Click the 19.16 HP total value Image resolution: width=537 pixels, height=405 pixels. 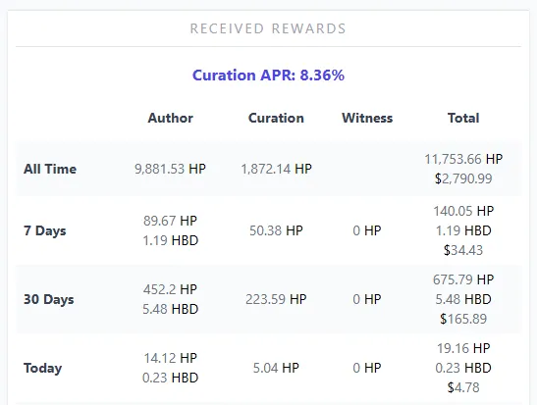coord(463,348)
